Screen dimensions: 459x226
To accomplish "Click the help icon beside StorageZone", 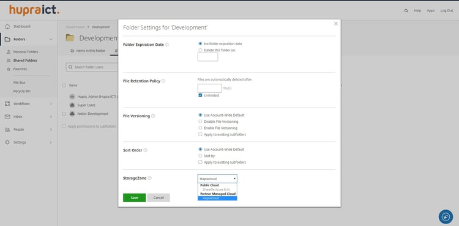I will (x=149, y=178).
